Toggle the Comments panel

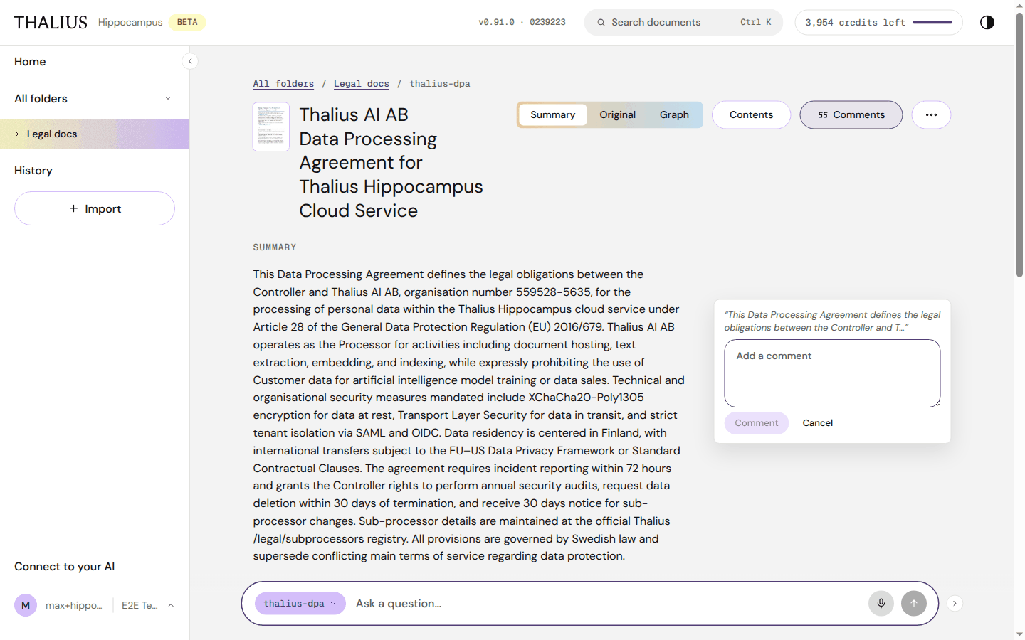pos(851,115)
